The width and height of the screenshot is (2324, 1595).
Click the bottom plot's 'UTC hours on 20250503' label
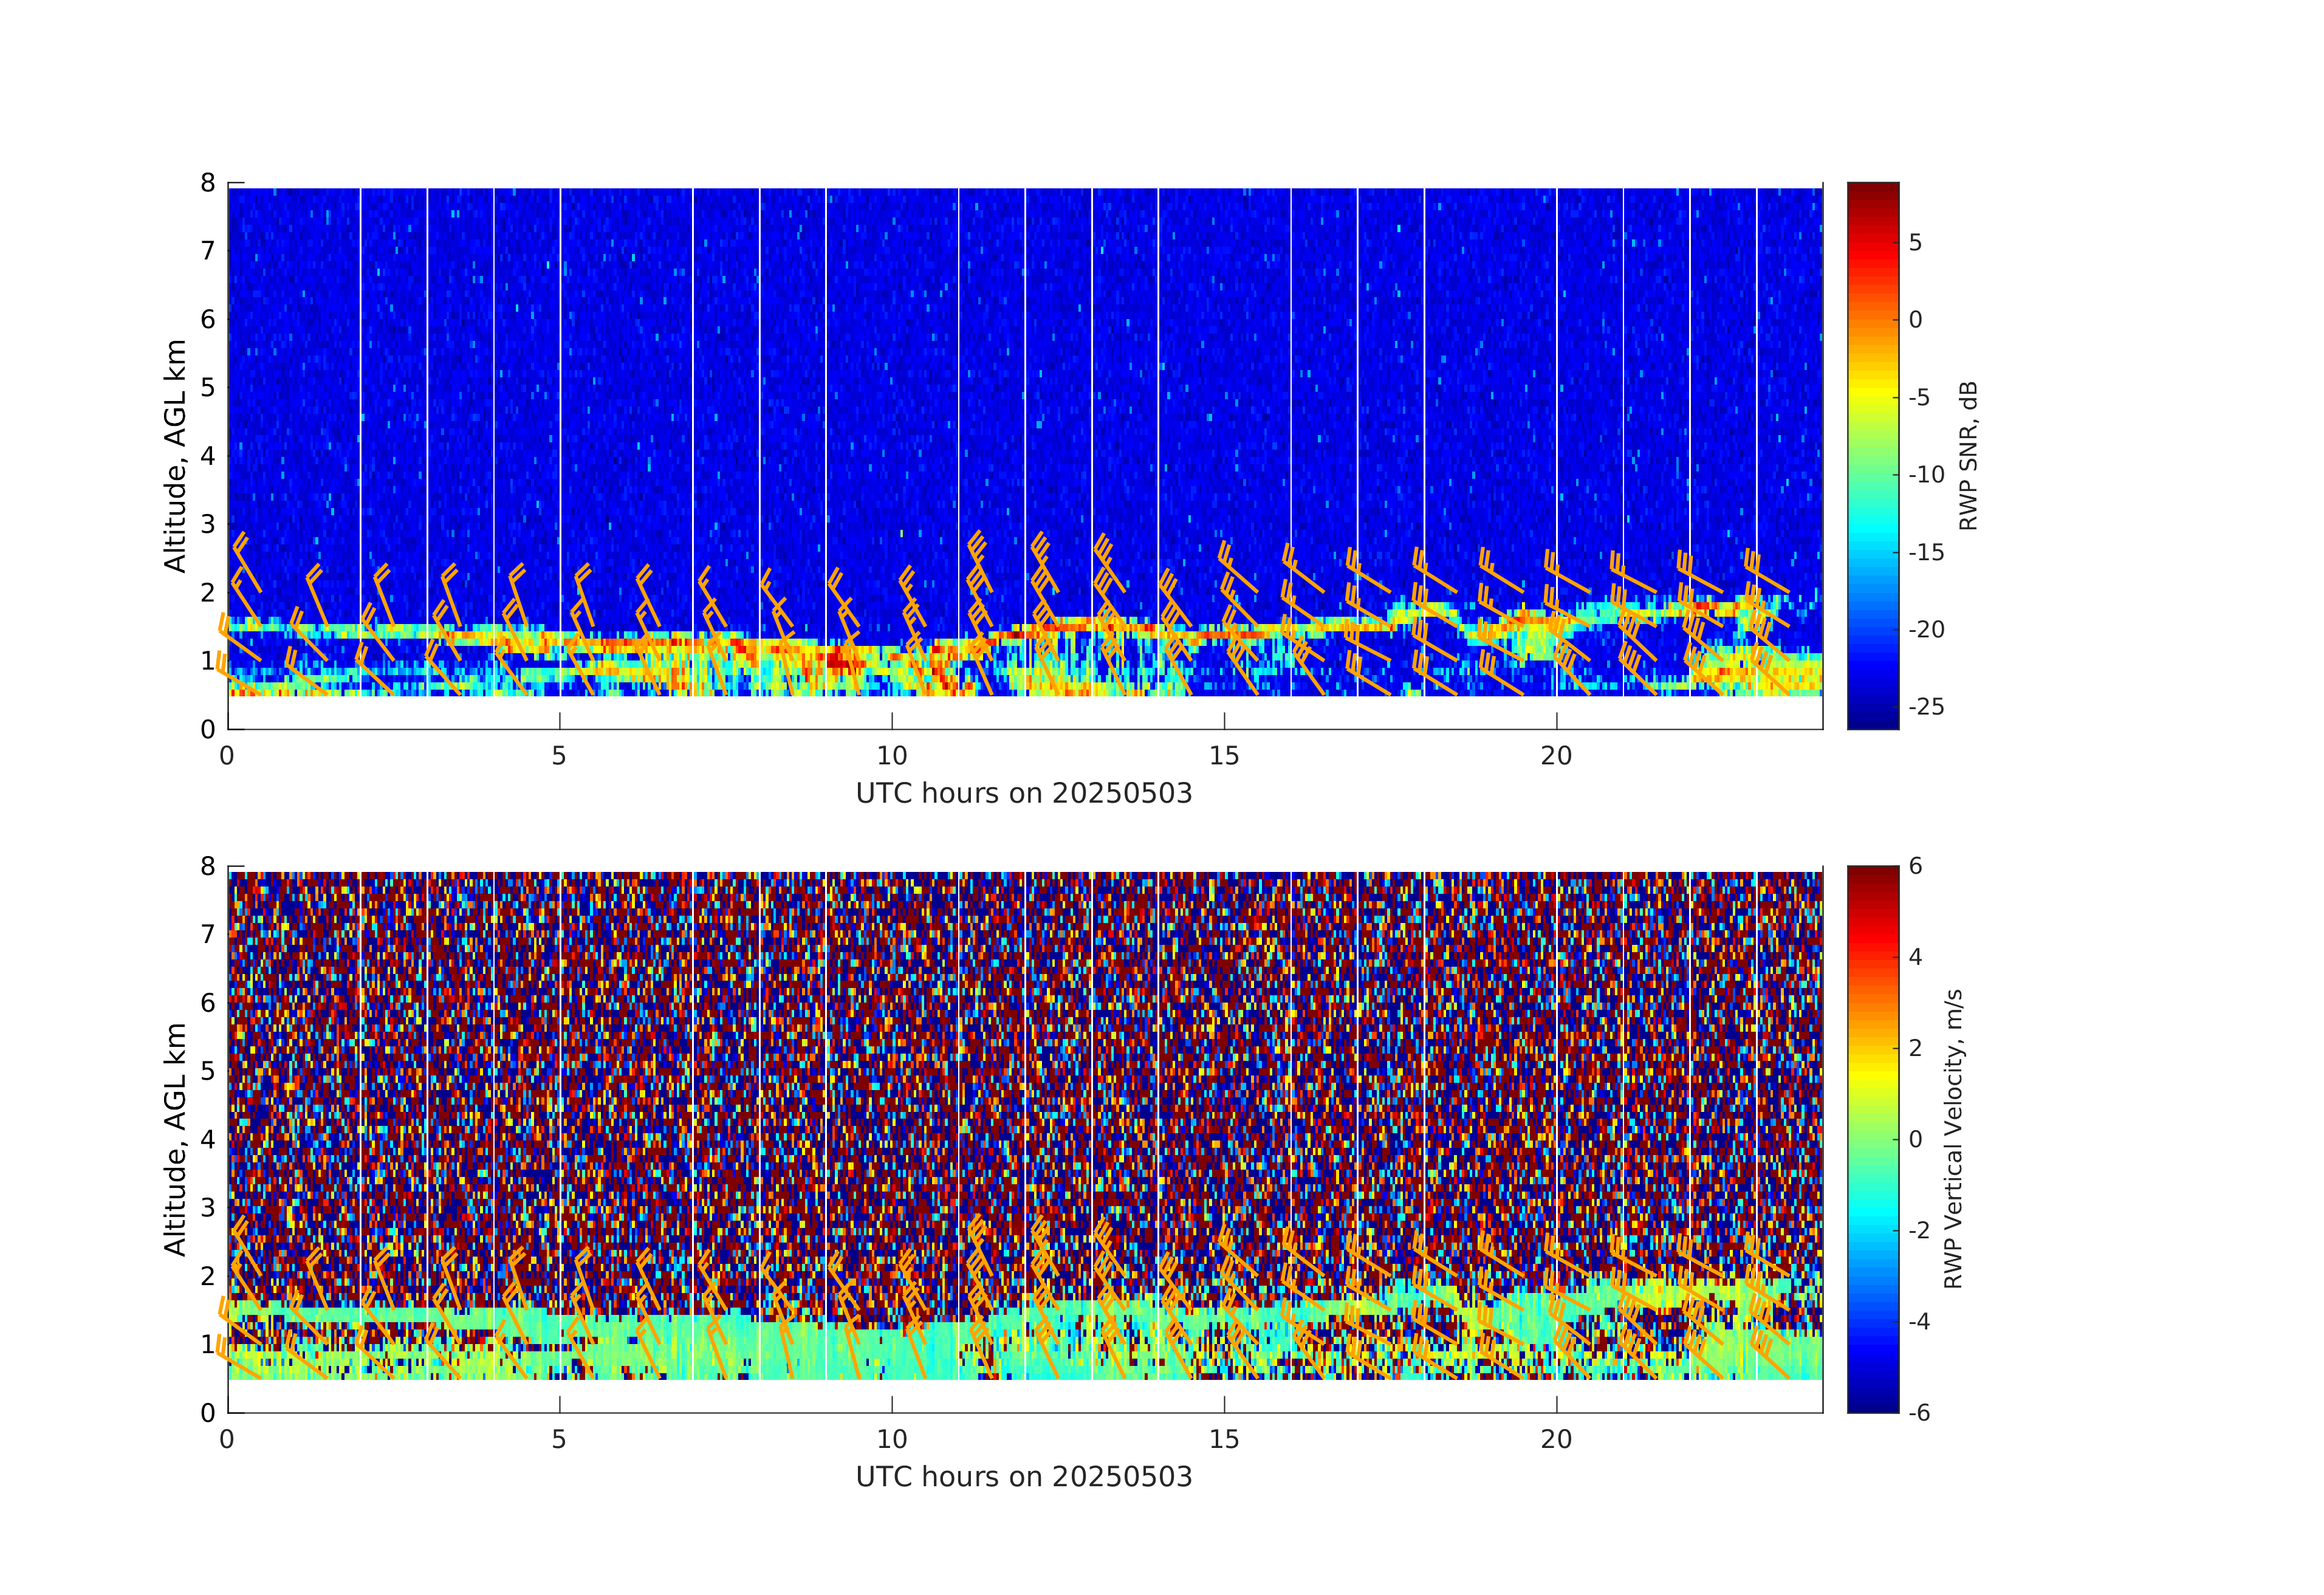pos(1024,1477)
